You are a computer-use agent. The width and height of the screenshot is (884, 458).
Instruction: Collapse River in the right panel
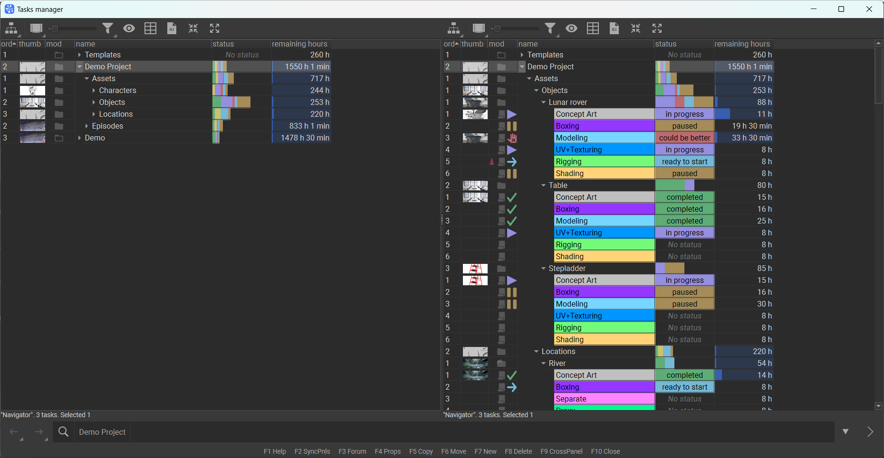543,364
